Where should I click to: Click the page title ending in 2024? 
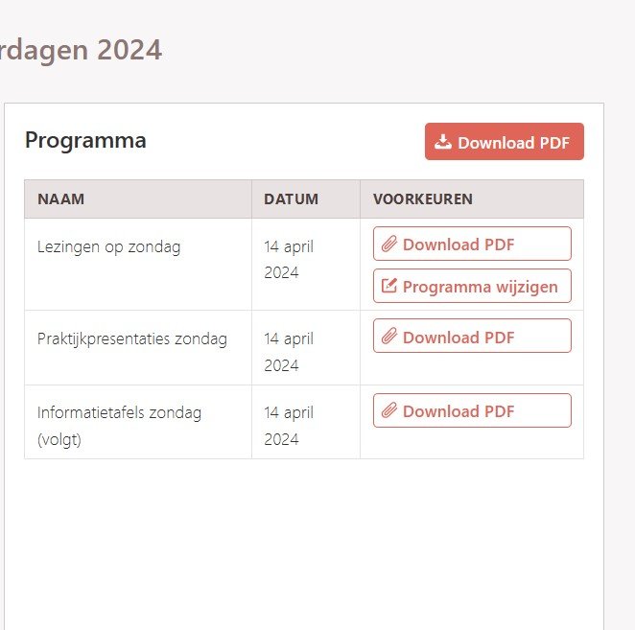click(x=81, y=49)
